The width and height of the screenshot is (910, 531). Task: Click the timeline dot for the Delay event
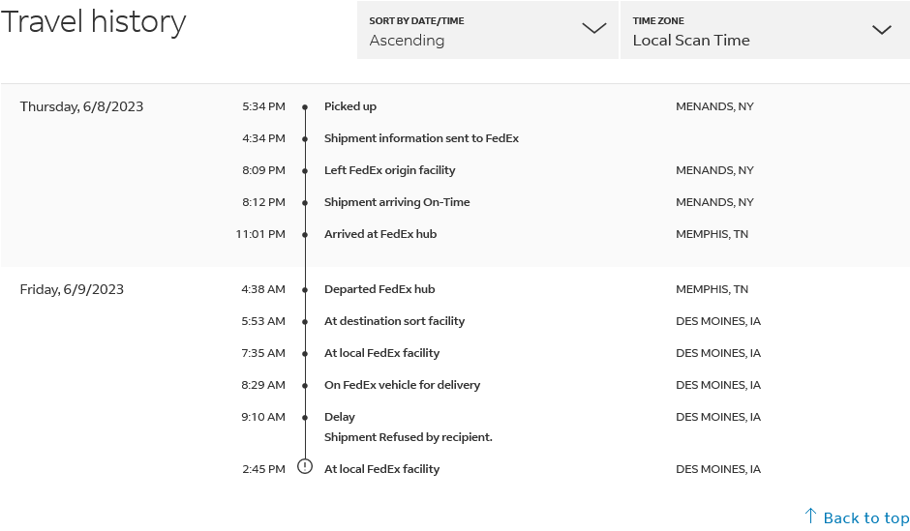pyautogui.click(x=305, y=418)
